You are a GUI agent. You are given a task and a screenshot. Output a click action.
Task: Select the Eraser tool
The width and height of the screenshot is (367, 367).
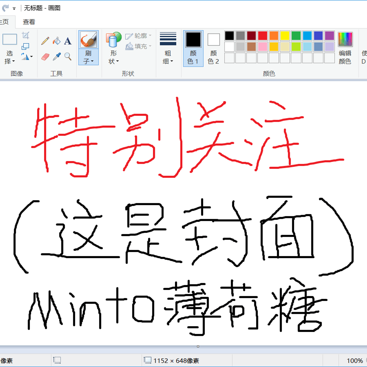[45, 57]
